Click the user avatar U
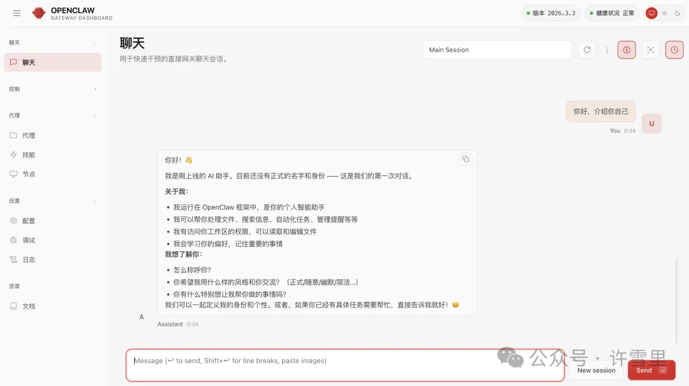Viewport: 689px width, 386px height. 651,124
